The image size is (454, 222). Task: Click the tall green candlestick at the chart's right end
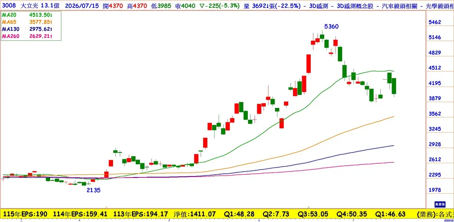(x=394, y=86)
